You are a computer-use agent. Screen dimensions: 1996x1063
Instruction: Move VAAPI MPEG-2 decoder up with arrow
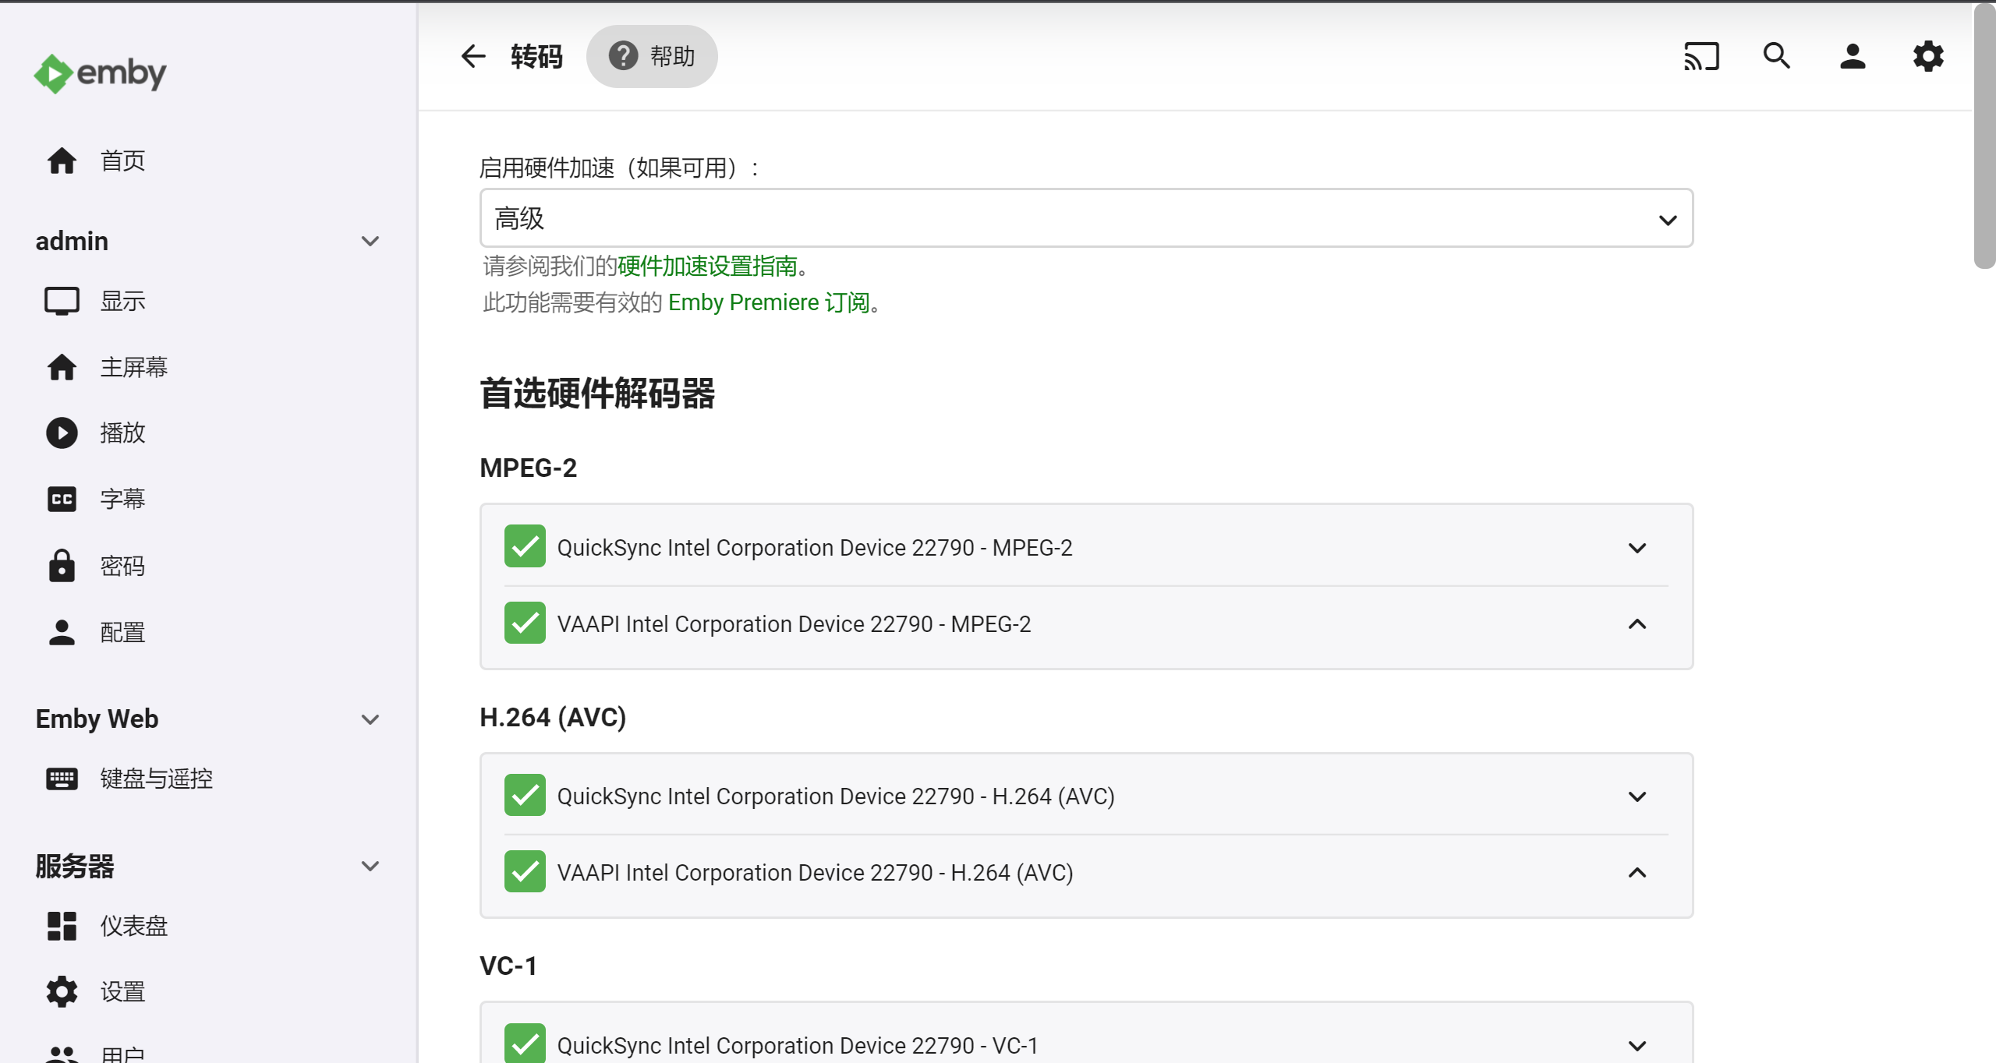click(1637, 623)
